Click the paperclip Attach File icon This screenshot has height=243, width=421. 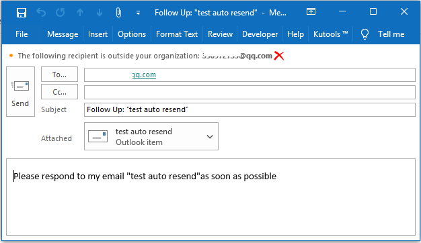coord(118,12)
